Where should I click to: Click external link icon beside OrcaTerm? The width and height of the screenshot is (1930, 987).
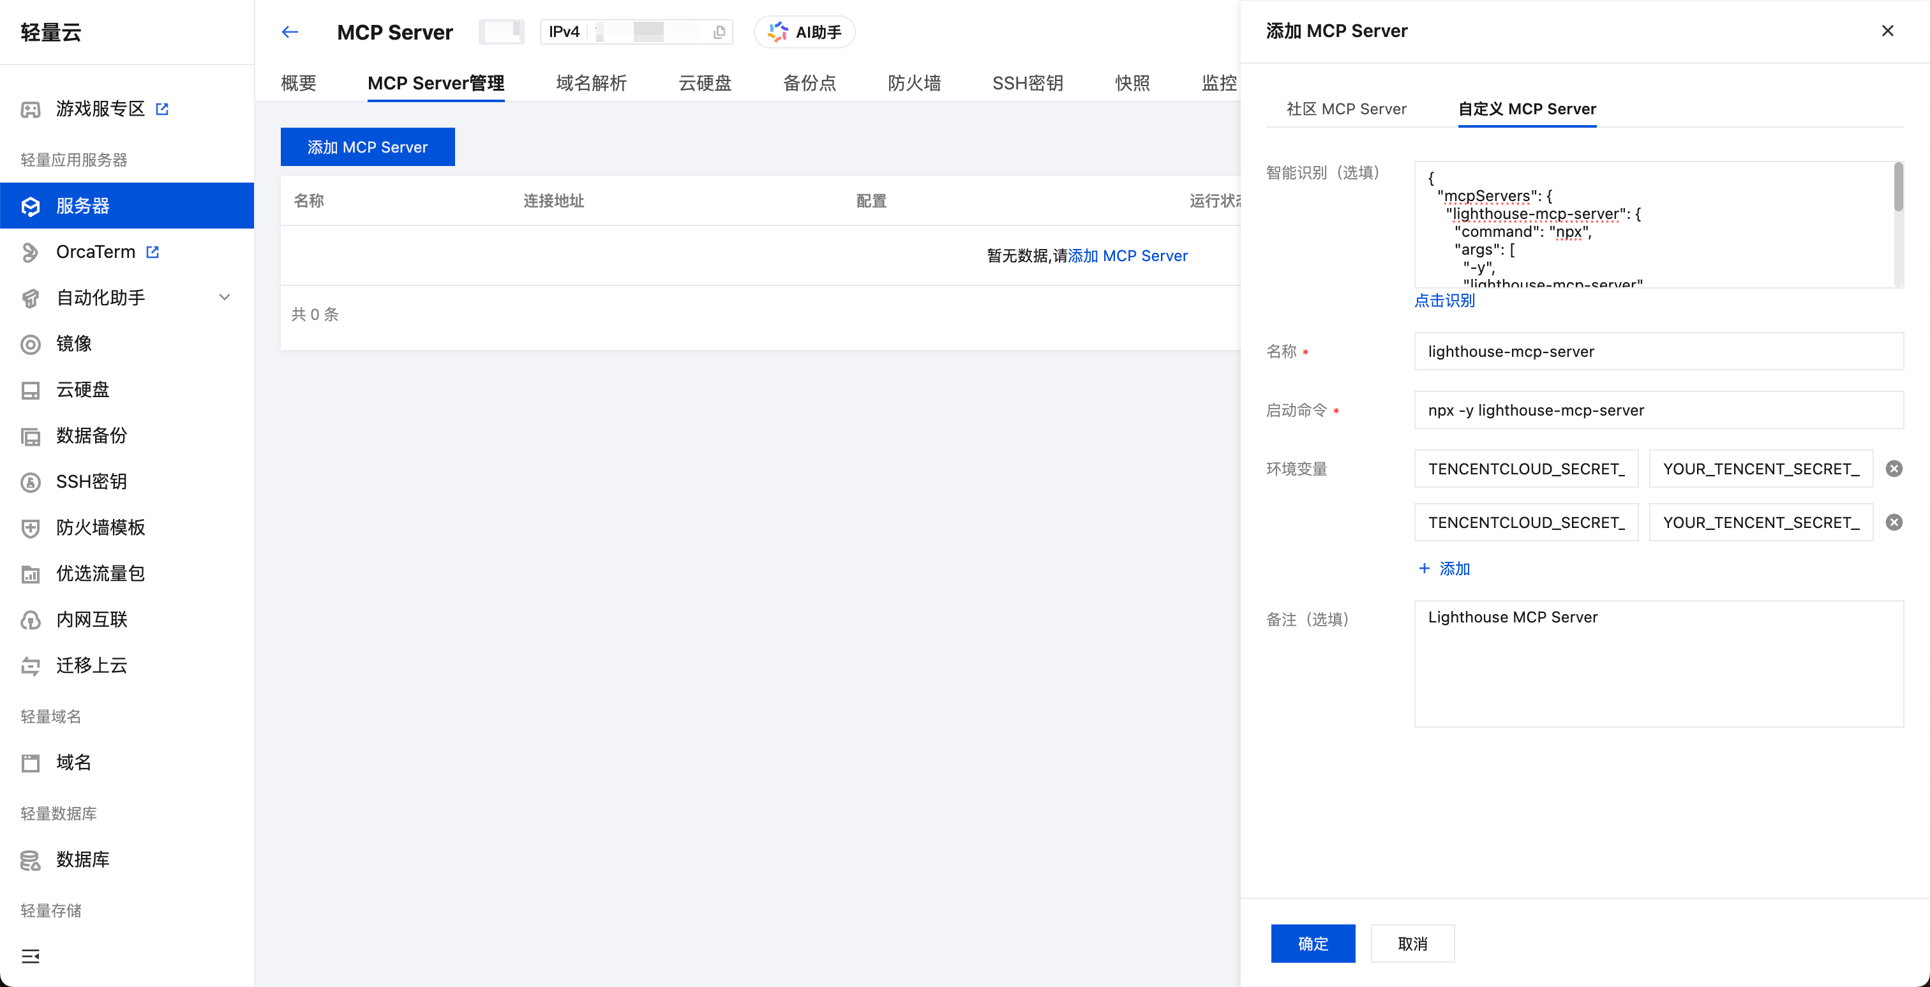tap(153, 252)
